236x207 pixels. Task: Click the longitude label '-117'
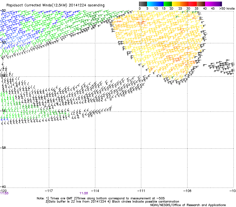click(x=49, y=191)
